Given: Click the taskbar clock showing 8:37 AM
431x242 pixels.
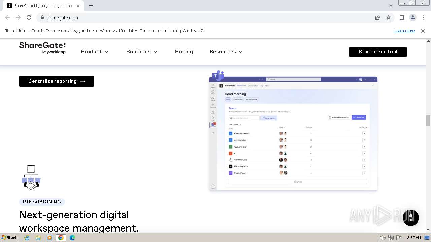Looking at the screenshot, I should click(x=414, y=238).
